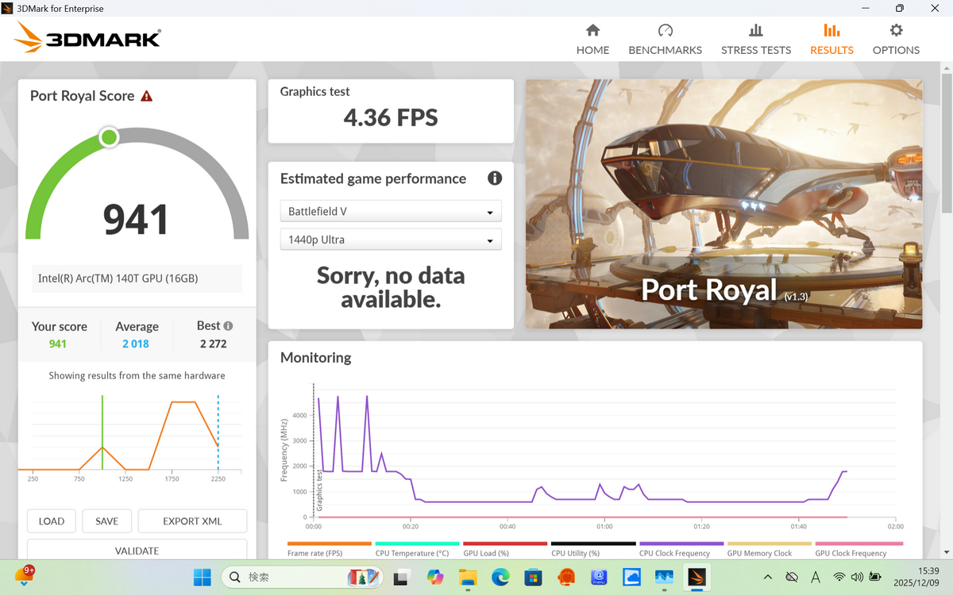This screenshot has width=953, height=595.
Task: Open the mountain picture app icon in the taskbar
Action: [664, 578]
